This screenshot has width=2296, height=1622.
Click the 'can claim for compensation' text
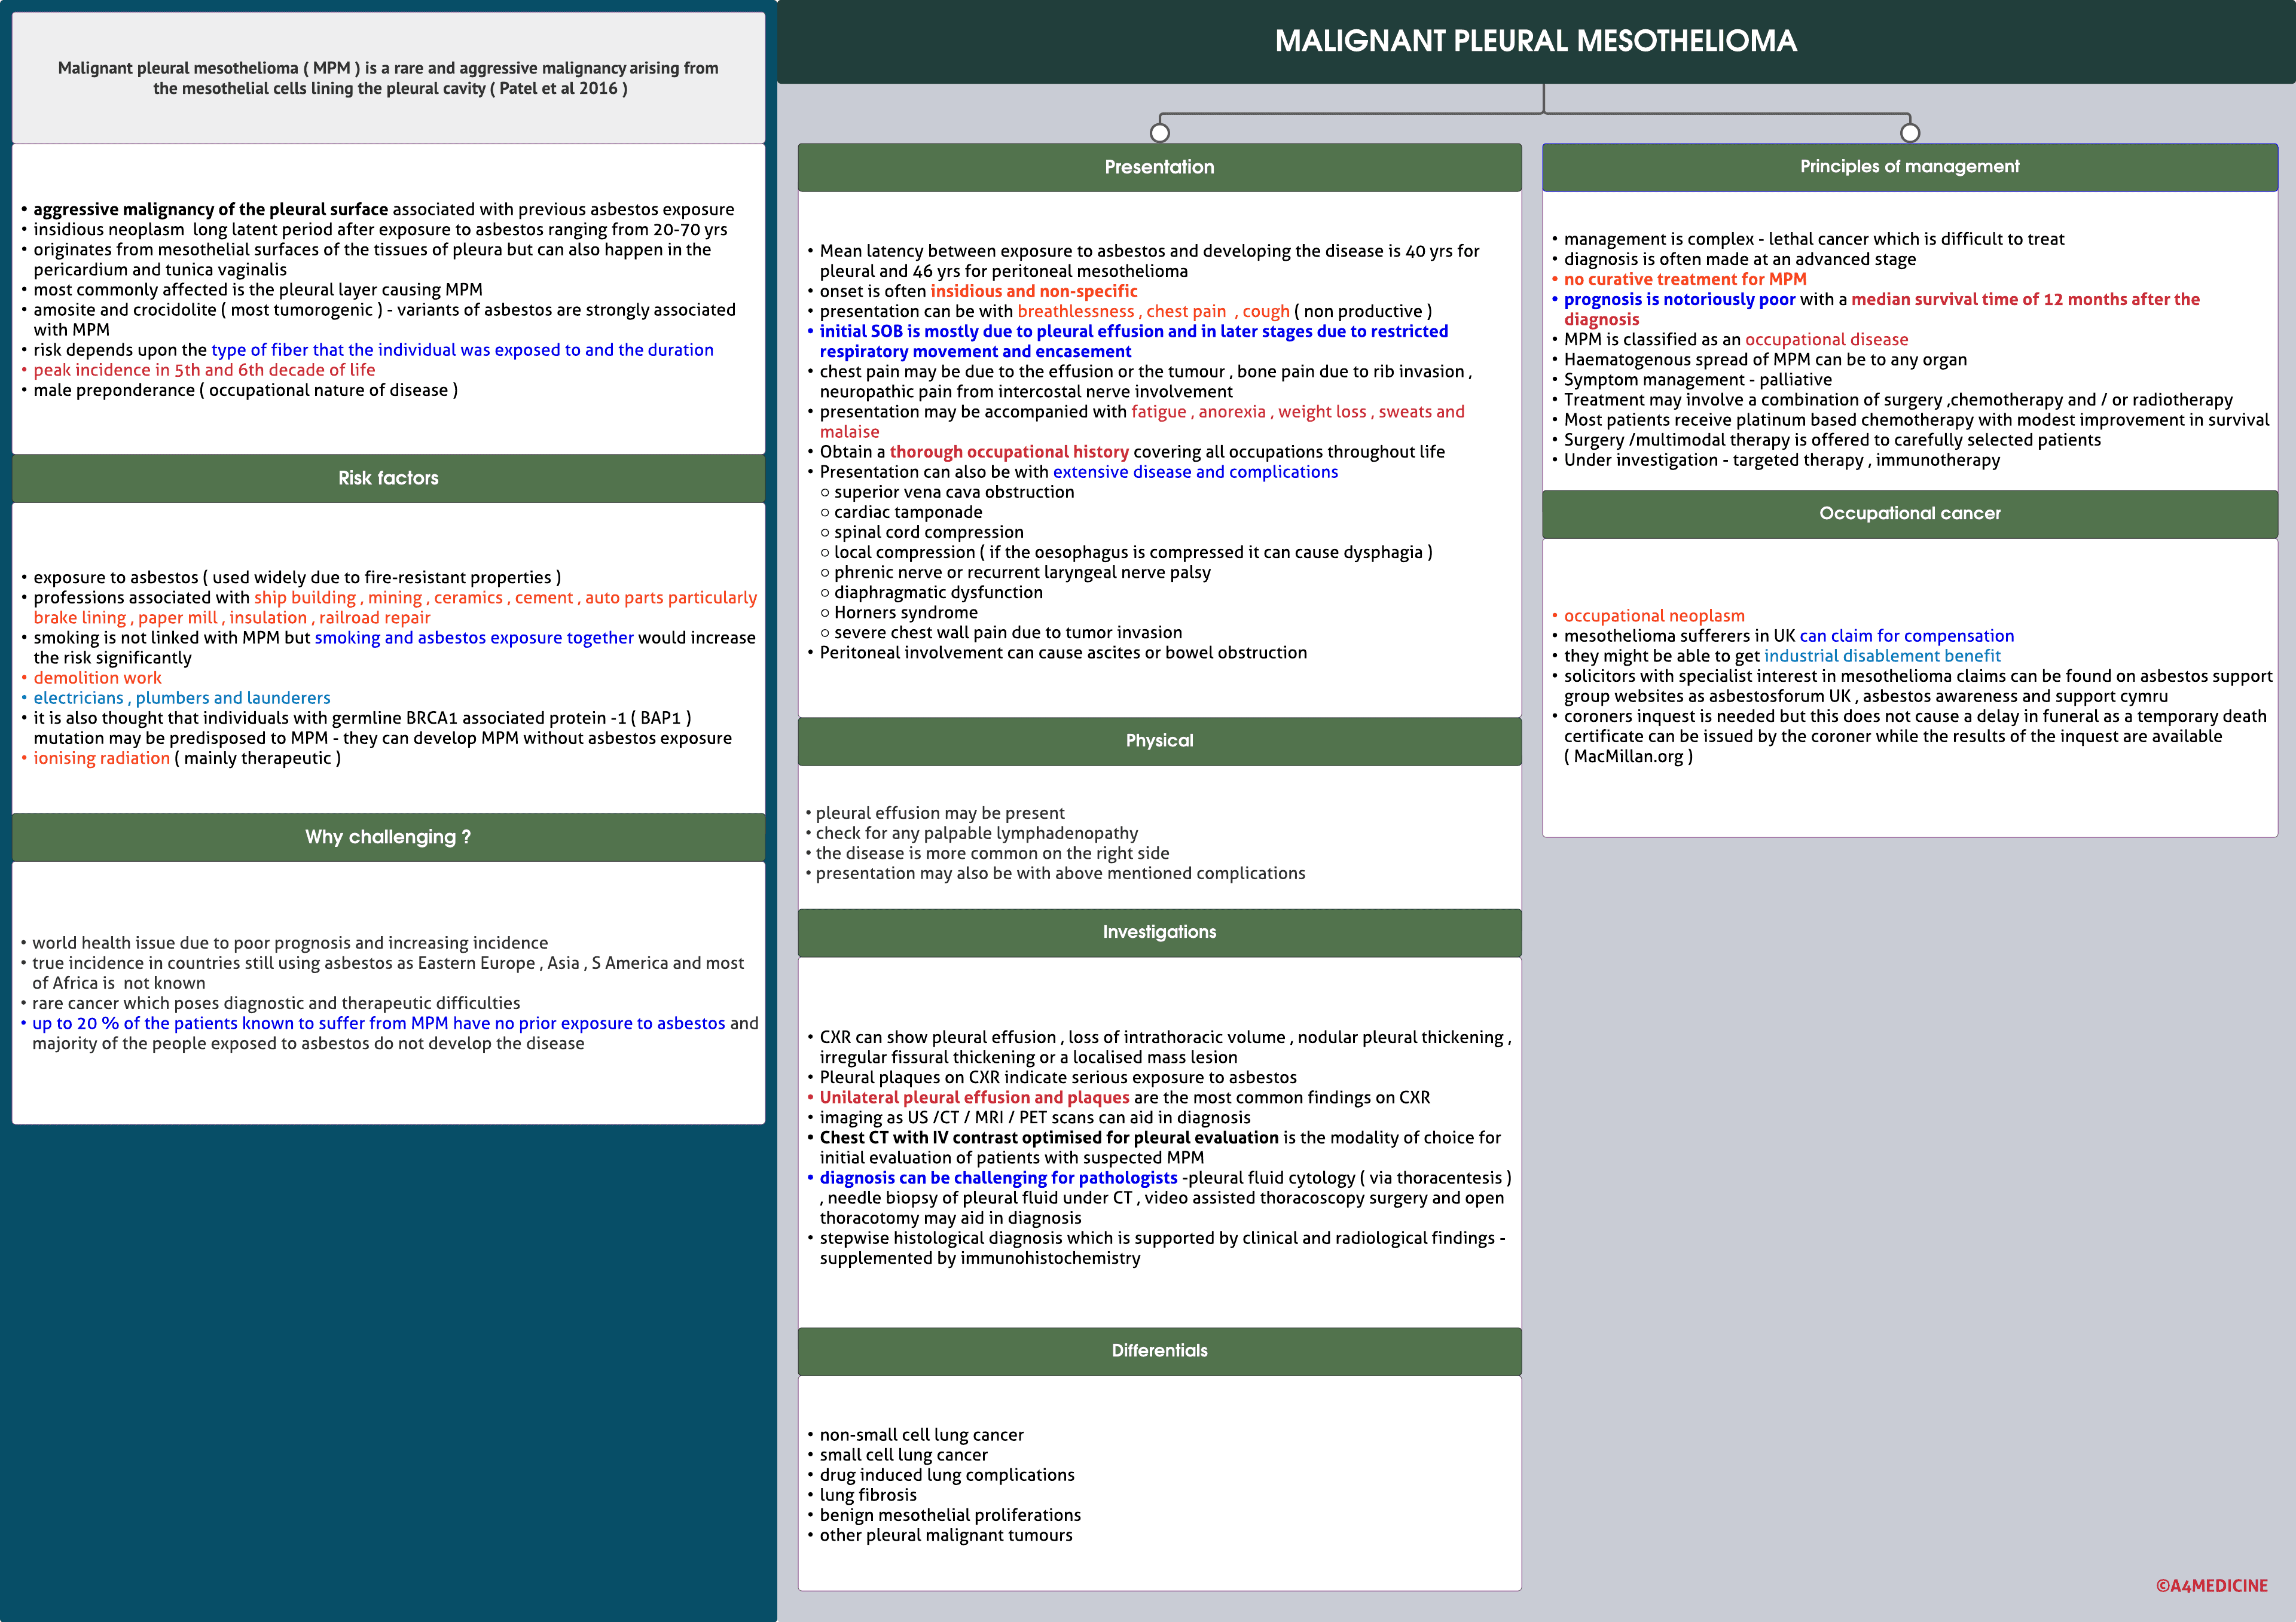coord(1906,636)
